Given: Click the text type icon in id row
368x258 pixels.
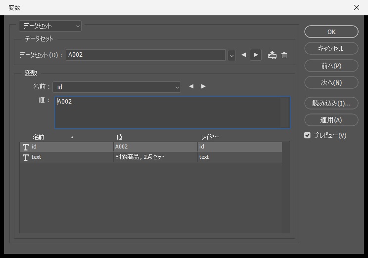Looking at the screenshot, I should [x=25, y=147].
